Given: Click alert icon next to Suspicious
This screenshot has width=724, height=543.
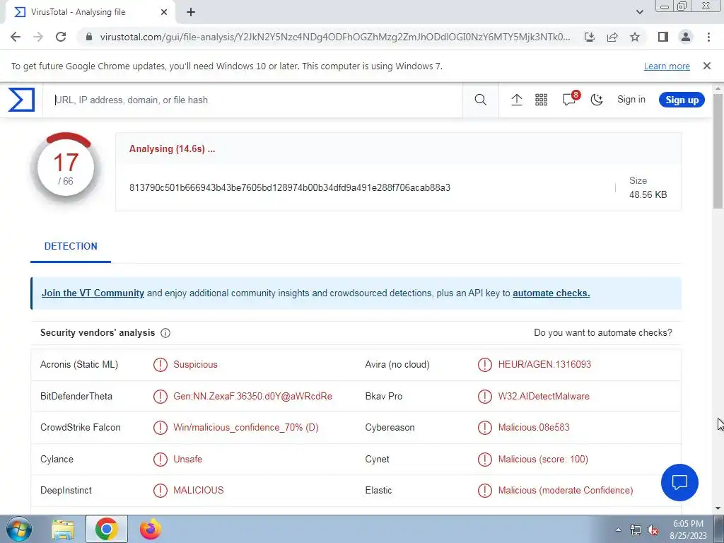Looking at the screenshot, I should coord(160,365).
